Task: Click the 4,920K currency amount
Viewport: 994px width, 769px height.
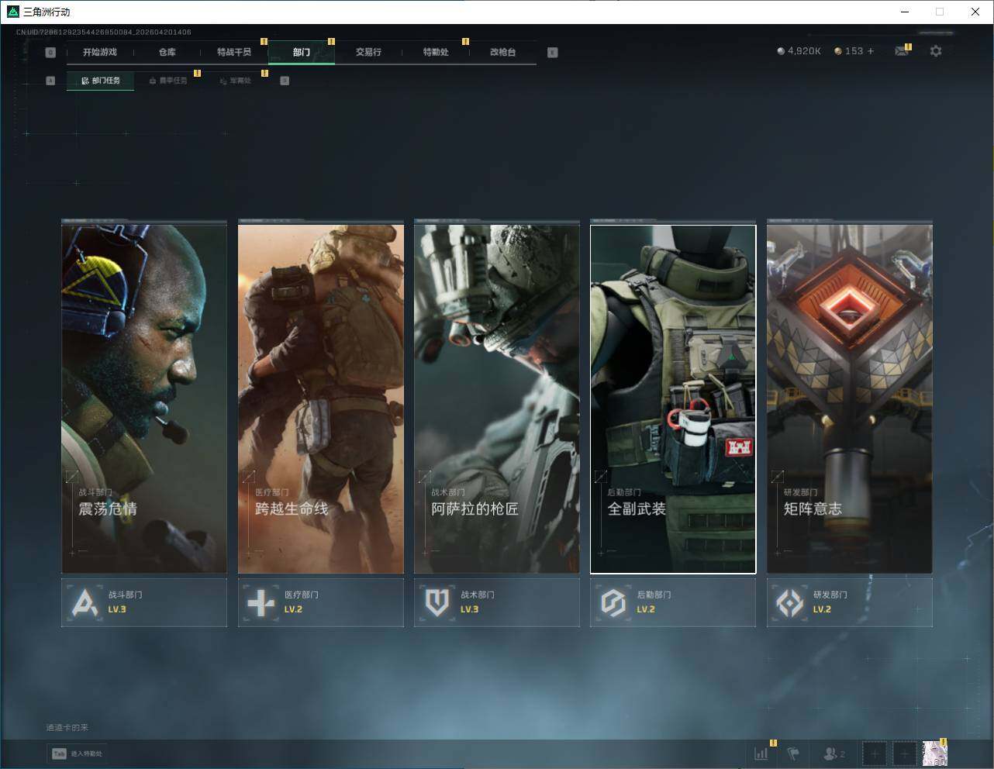Action: pos(804,51)
